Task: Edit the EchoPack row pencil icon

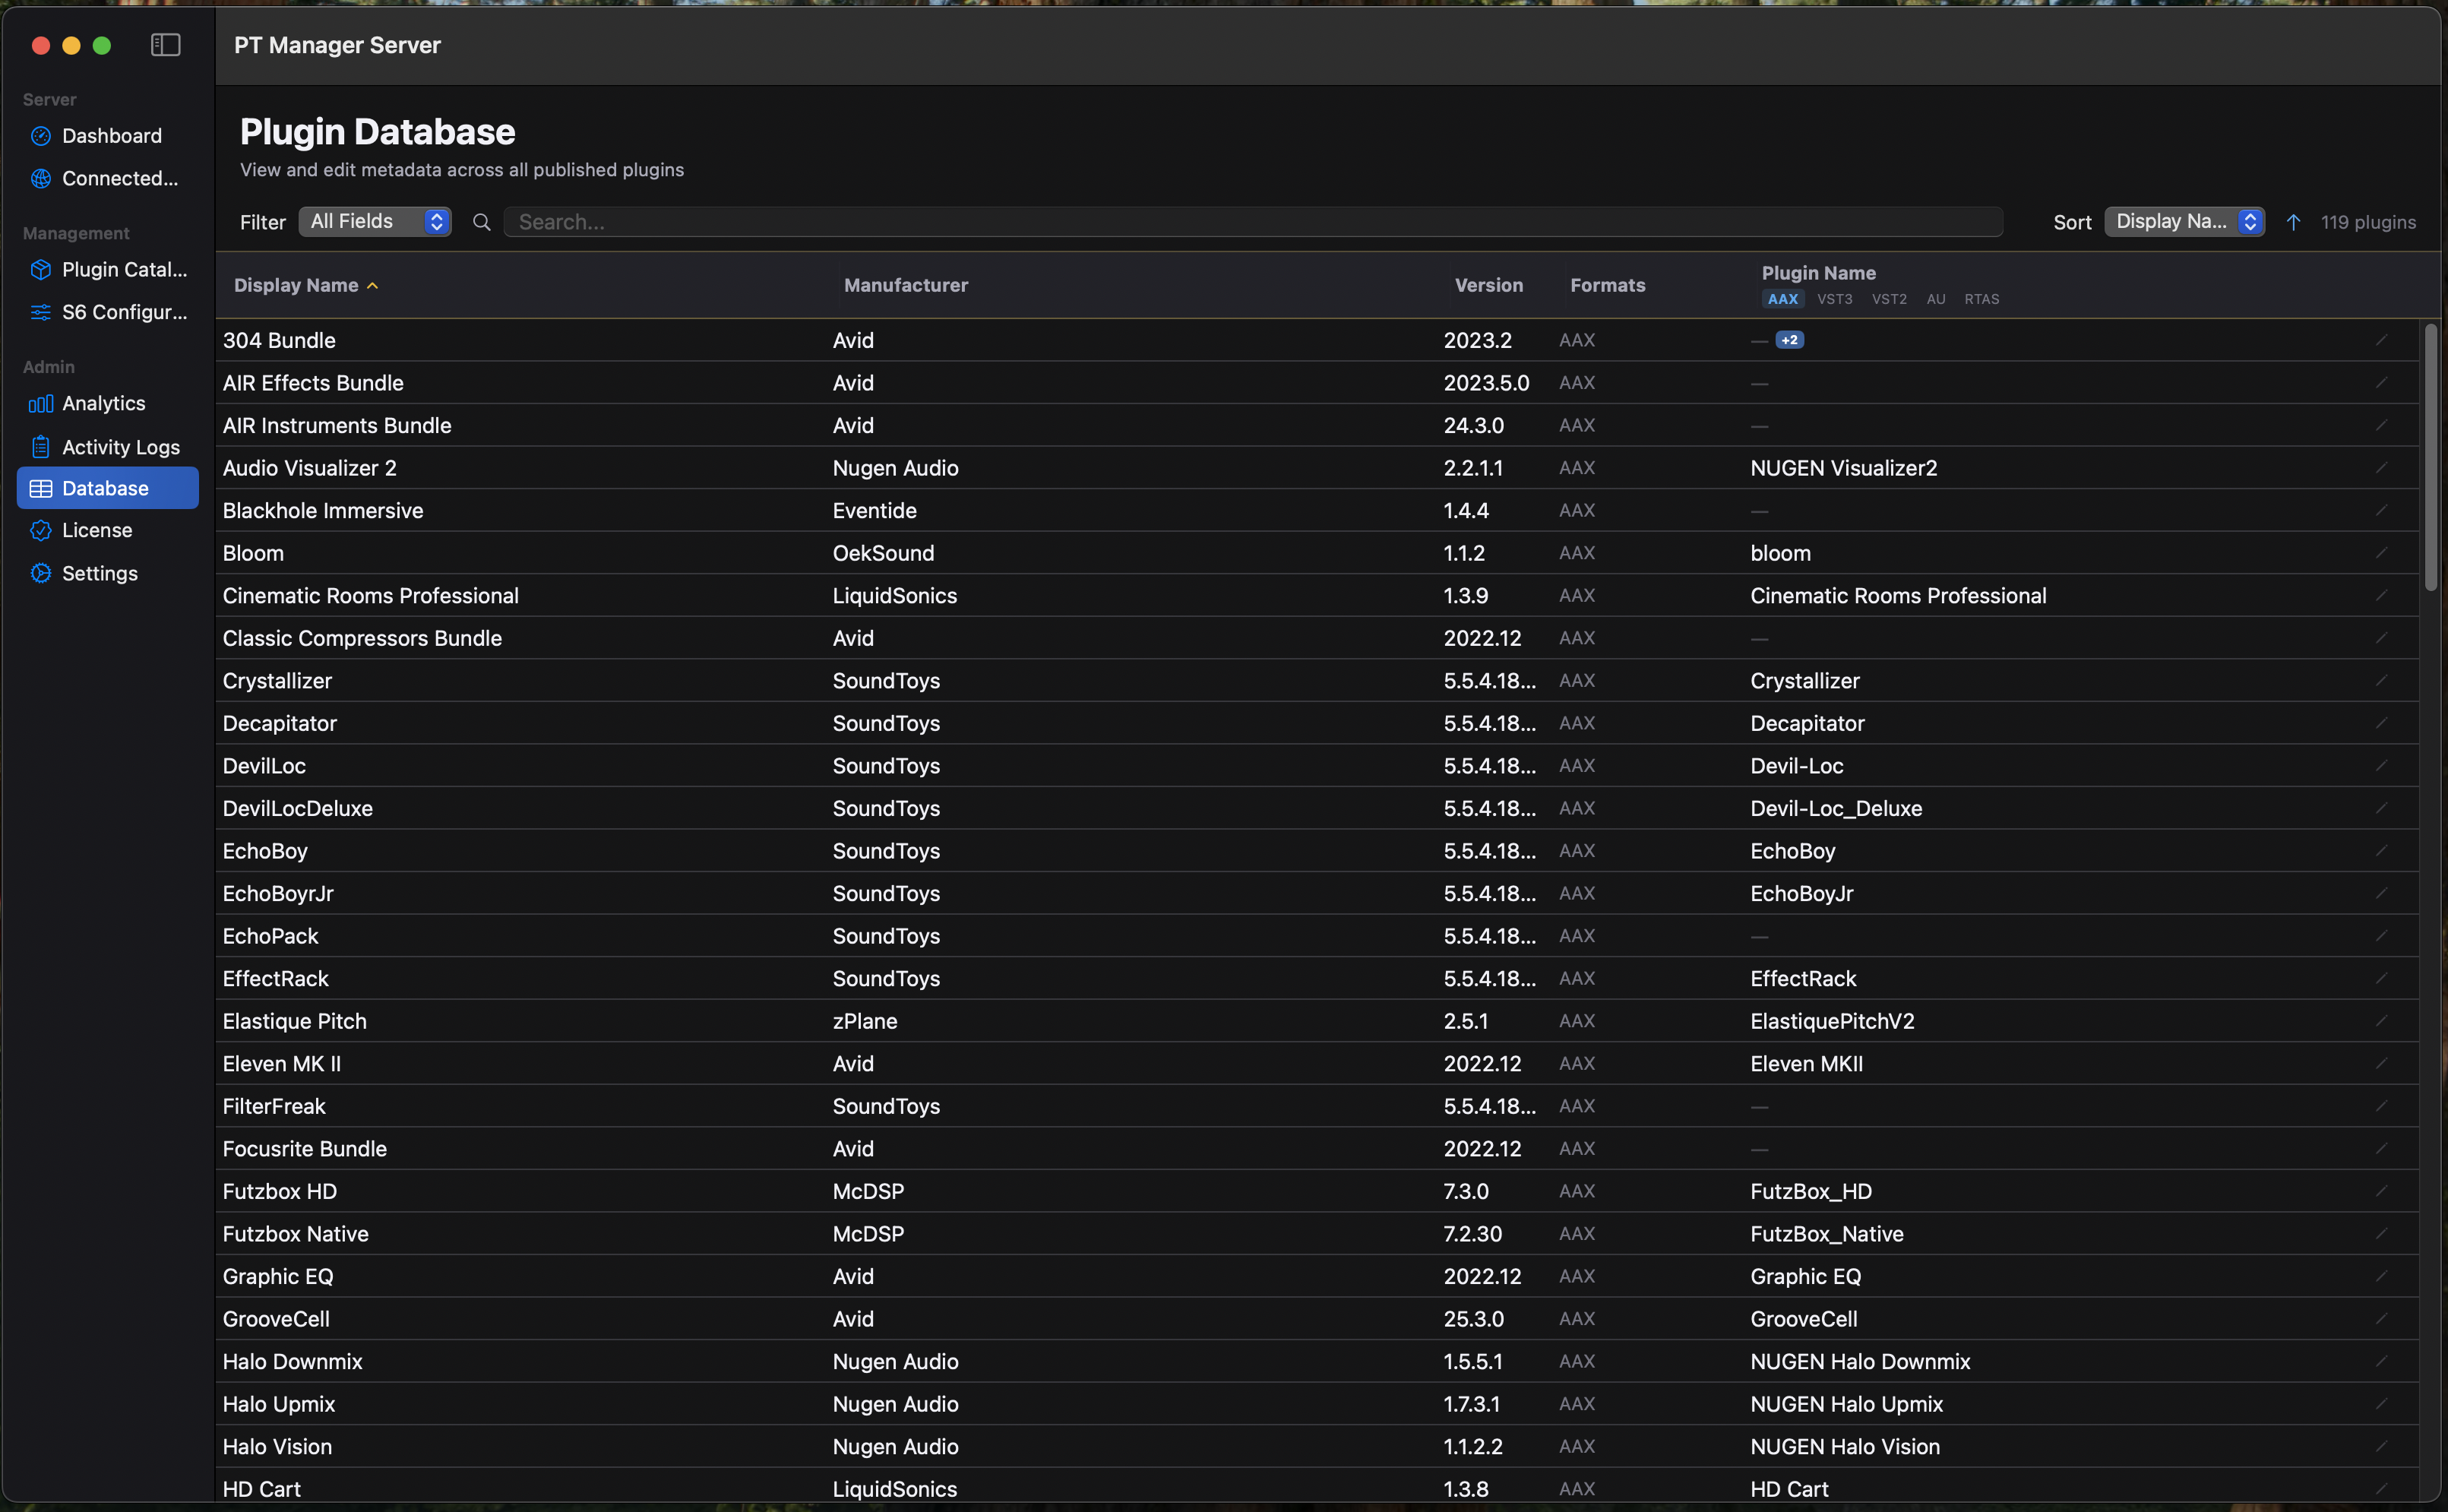Action: 2381,936
